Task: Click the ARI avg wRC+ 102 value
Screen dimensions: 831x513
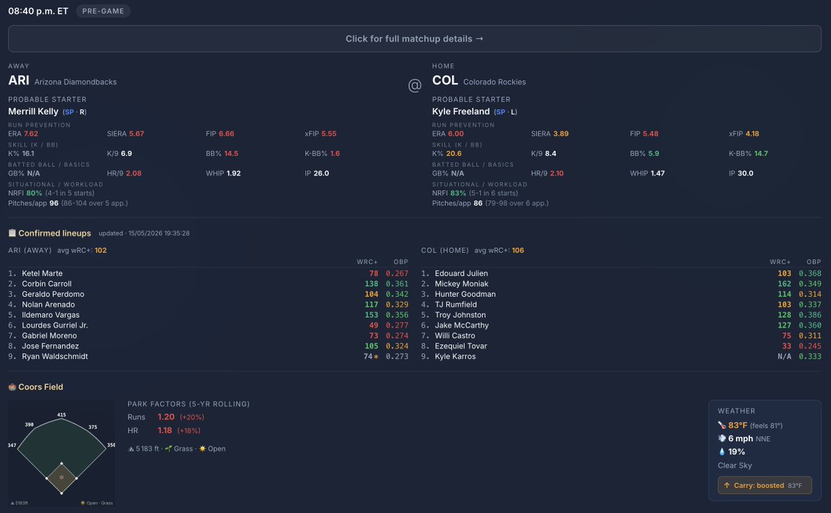Action: pyautogui.click(x=100, y=250)
